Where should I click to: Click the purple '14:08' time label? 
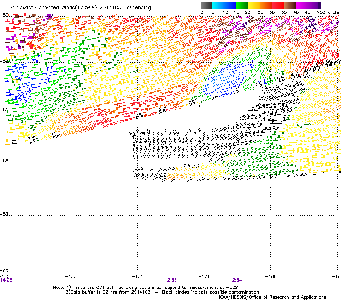tap(6, 280)
